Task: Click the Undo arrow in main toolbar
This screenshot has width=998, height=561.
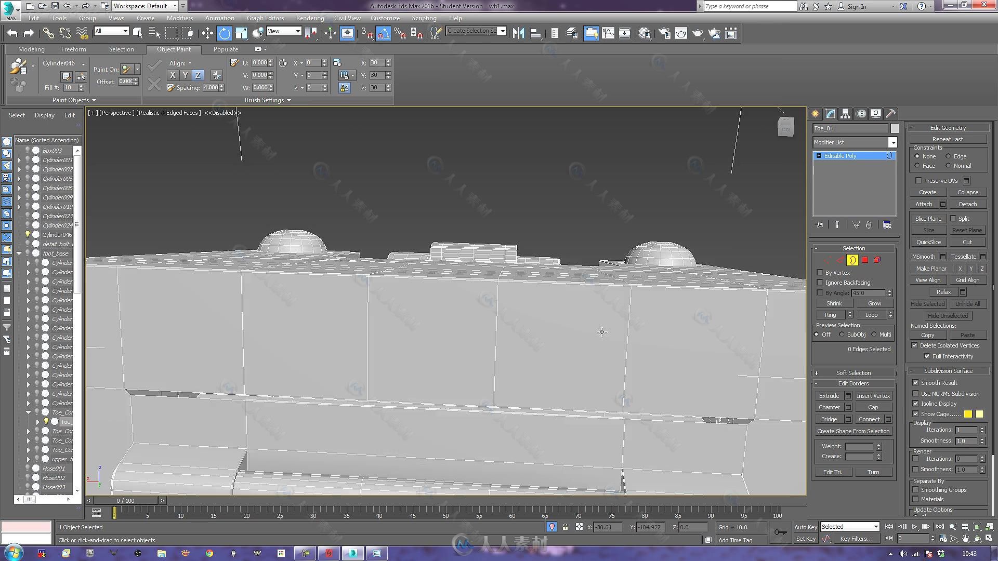Action: pyautogui.click(x=12, y=33)
